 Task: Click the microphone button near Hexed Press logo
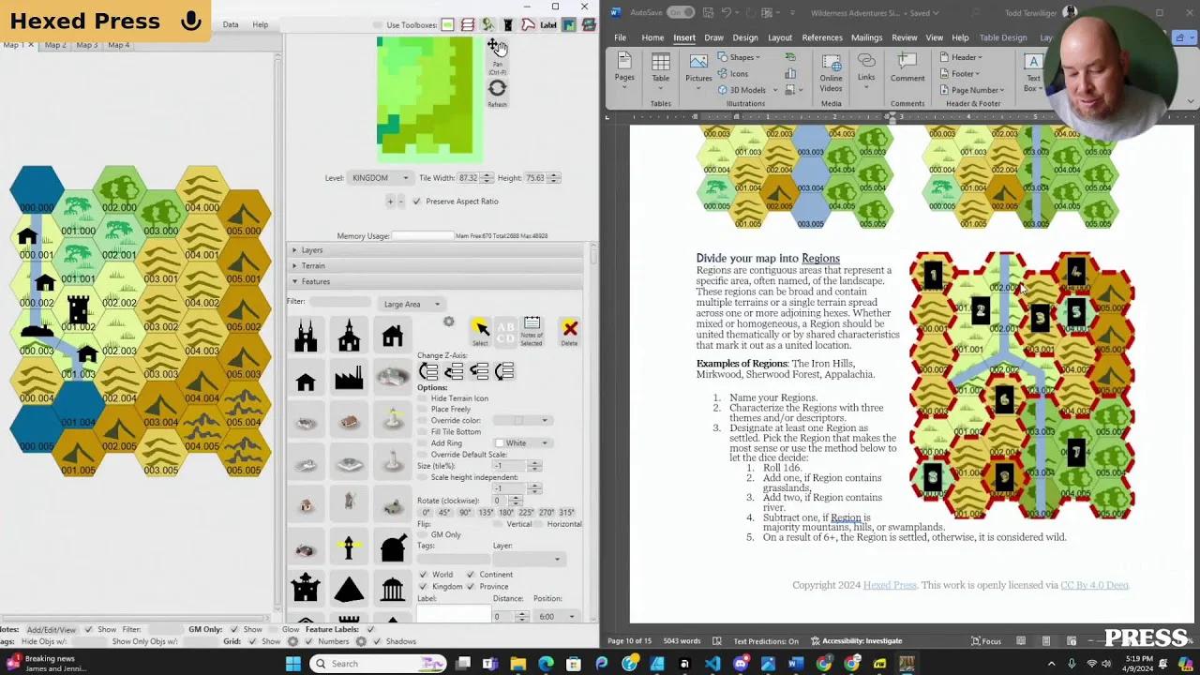(192, 21)
